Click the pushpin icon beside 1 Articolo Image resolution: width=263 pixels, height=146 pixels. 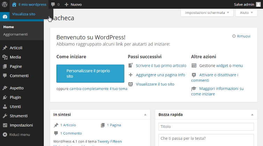(x=56, y=125)
